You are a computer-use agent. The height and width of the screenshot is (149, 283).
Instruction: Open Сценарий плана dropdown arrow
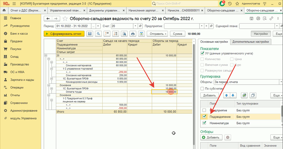[277, 26]
